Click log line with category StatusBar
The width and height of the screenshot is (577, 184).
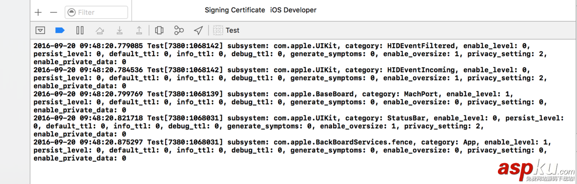click(x=299, y=126)
